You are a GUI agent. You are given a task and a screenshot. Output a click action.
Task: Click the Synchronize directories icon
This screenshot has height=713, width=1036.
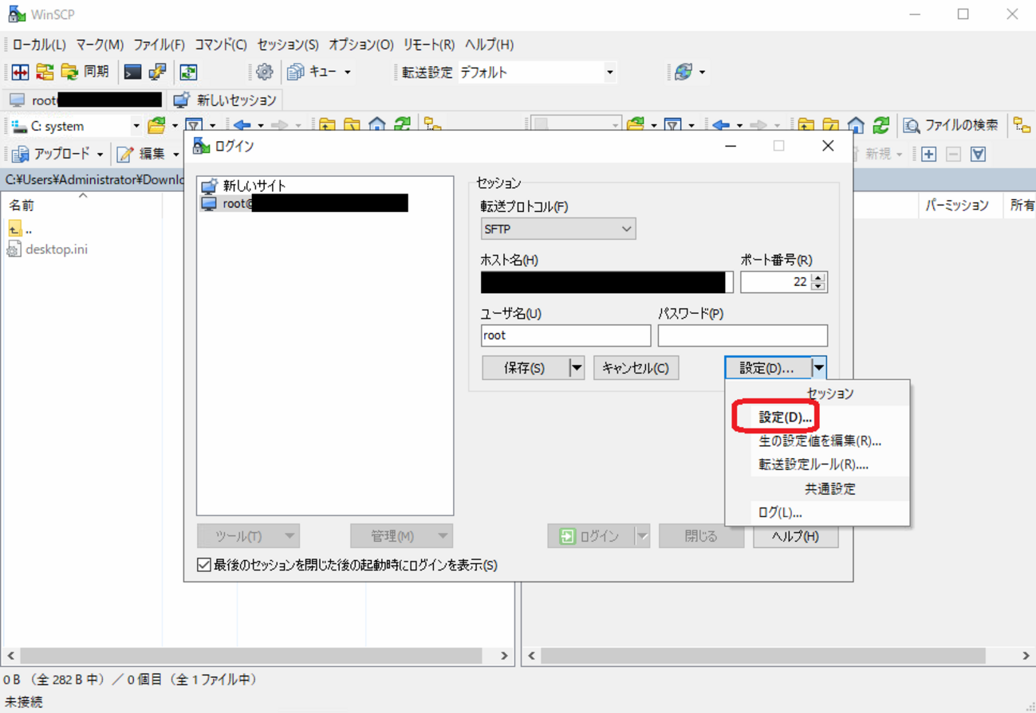pyautogui.click(x=45, y=72)
